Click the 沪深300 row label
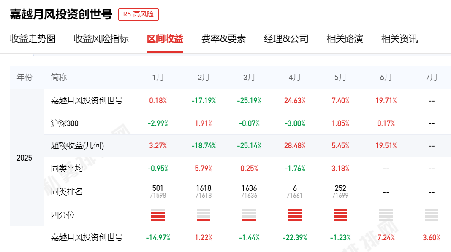The image size is (451, 252). (x=65, y=123)
